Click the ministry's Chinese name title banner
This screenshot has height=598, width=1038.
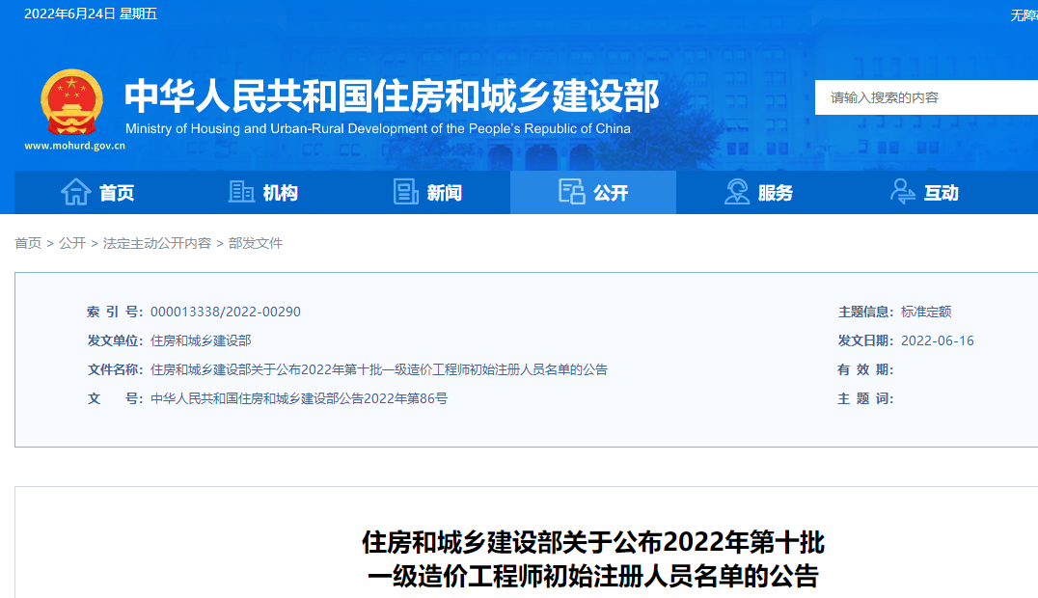point(392,95)
